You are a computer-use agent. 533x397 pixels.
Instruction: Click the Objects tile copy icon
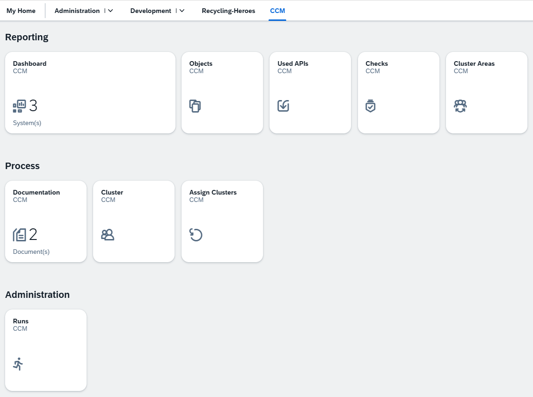point(195,106)
